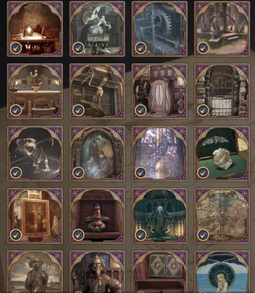Select the silver badge on green felt card
Image resolution: width=255 pixels, height=293 pixels.
click(222, 154)
